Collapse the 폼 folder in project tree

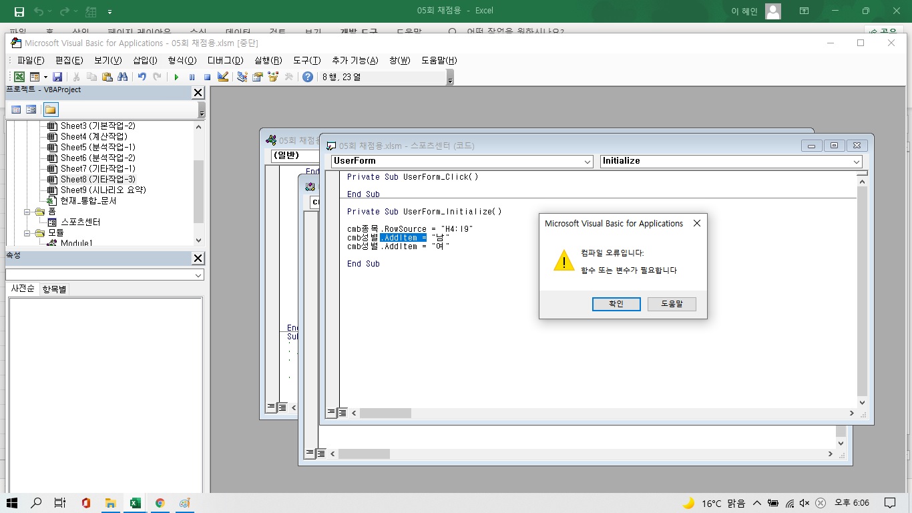click(x=29, y=212)
